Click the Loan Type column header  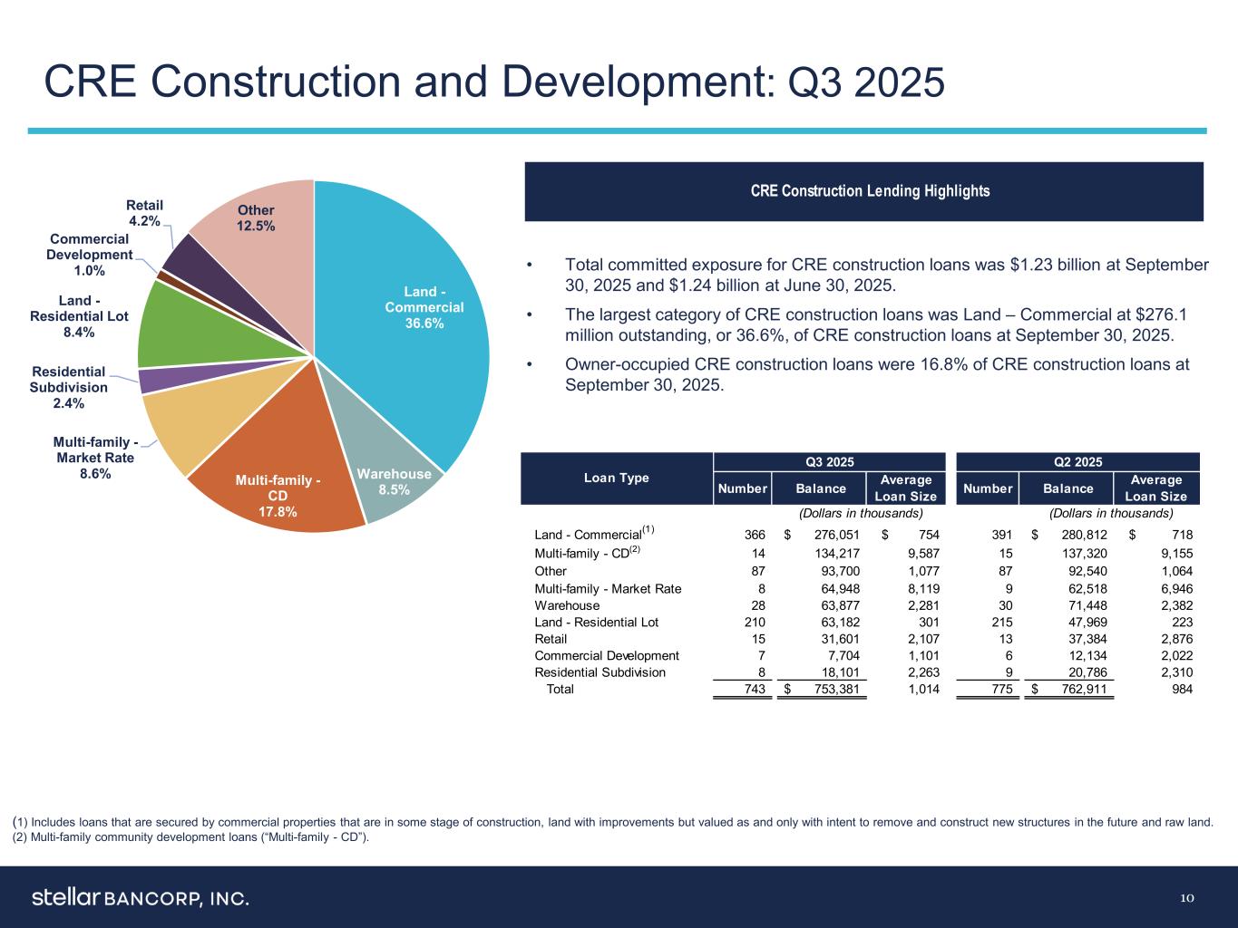pos(617,478)
